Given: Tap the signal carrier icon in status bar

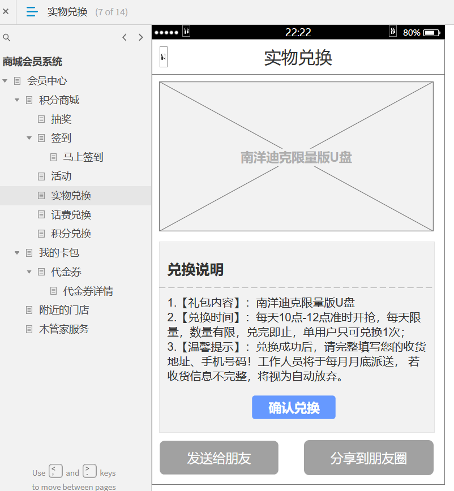Looking at the screenshot, I should click(186, 31).
